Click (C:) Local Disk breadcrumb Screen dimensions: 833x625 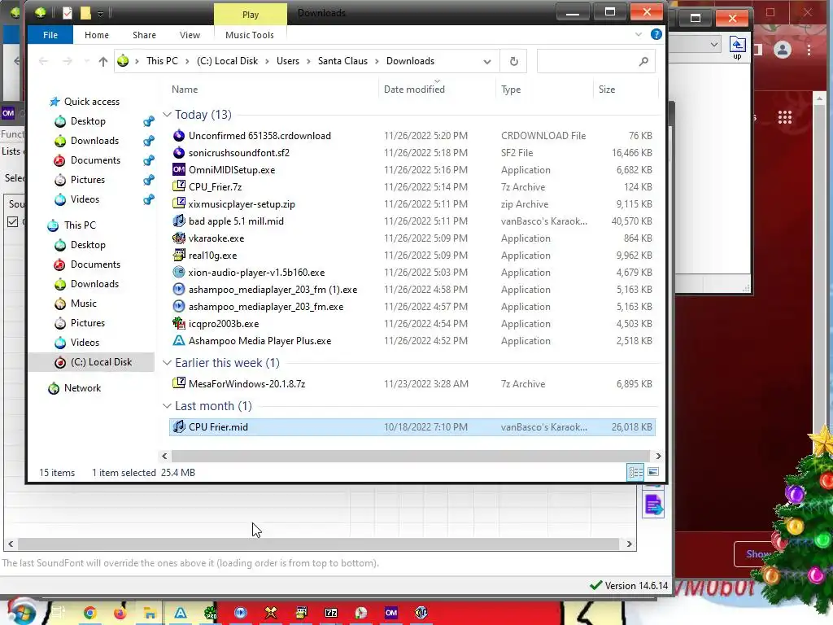click(x=228, y=61)
